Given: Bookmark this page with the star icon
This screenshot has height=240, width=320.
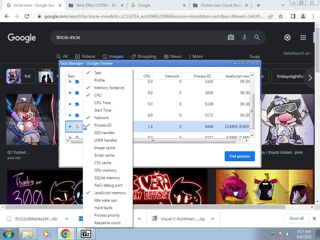Looking at the screenshot, I should point(281,16).
